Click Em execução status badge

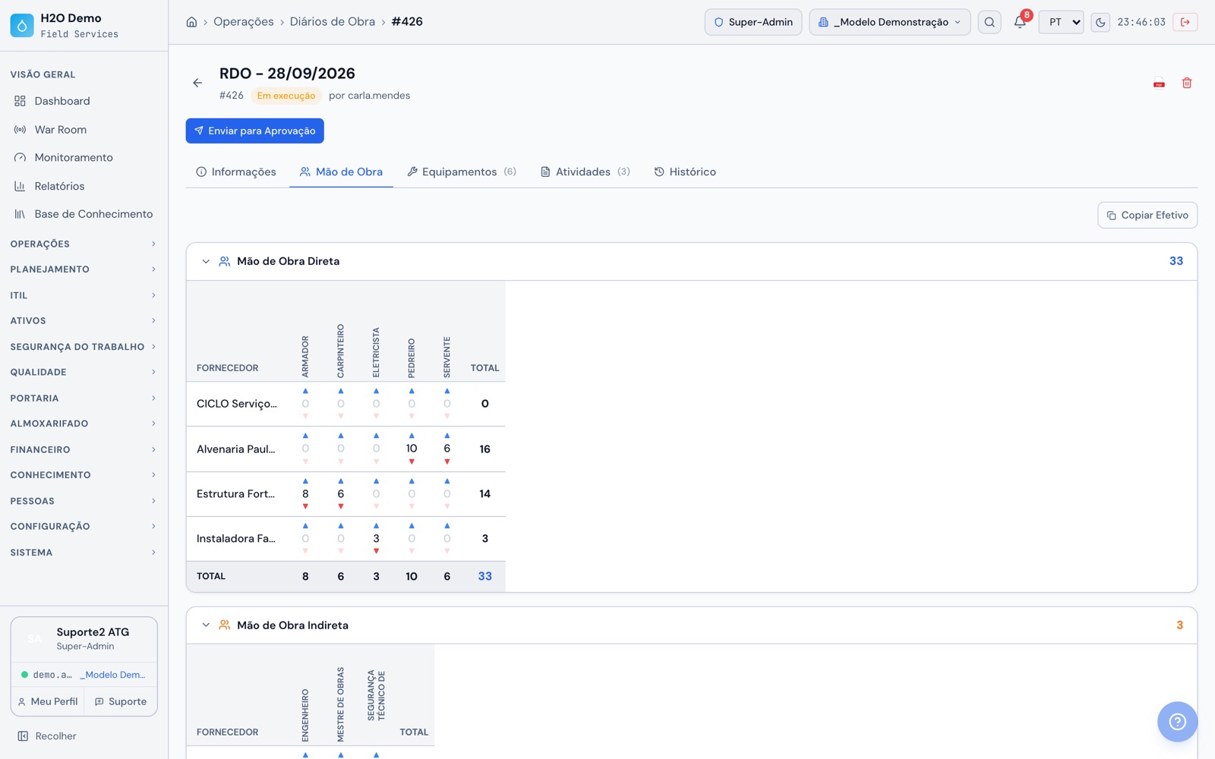pos(286,96)
